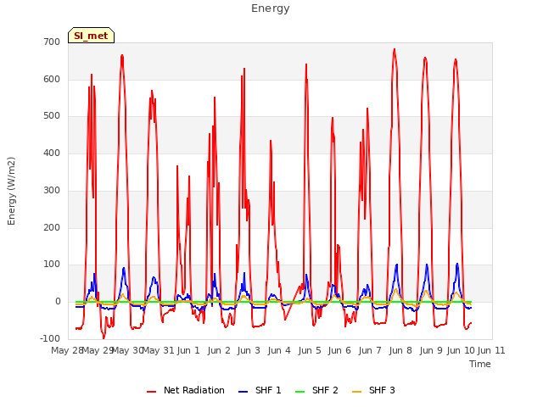
Task: Click the Jun 5 x-axis label
Action: (x=310, y=350)
